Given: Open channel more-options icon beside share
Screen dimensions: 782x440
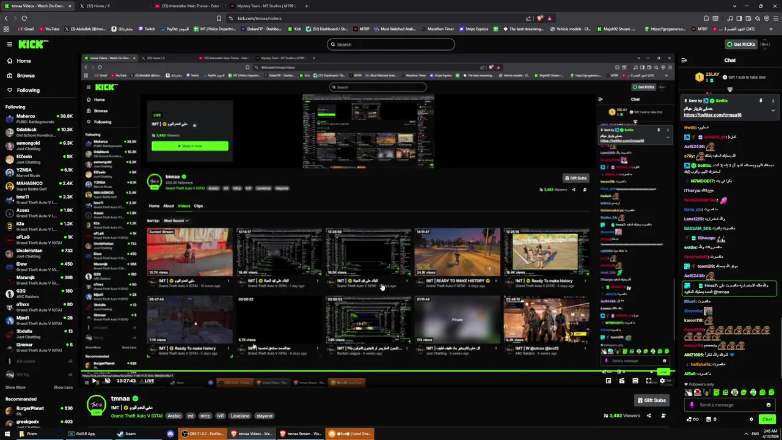Looking at the screenshot, I should point(663,416).
